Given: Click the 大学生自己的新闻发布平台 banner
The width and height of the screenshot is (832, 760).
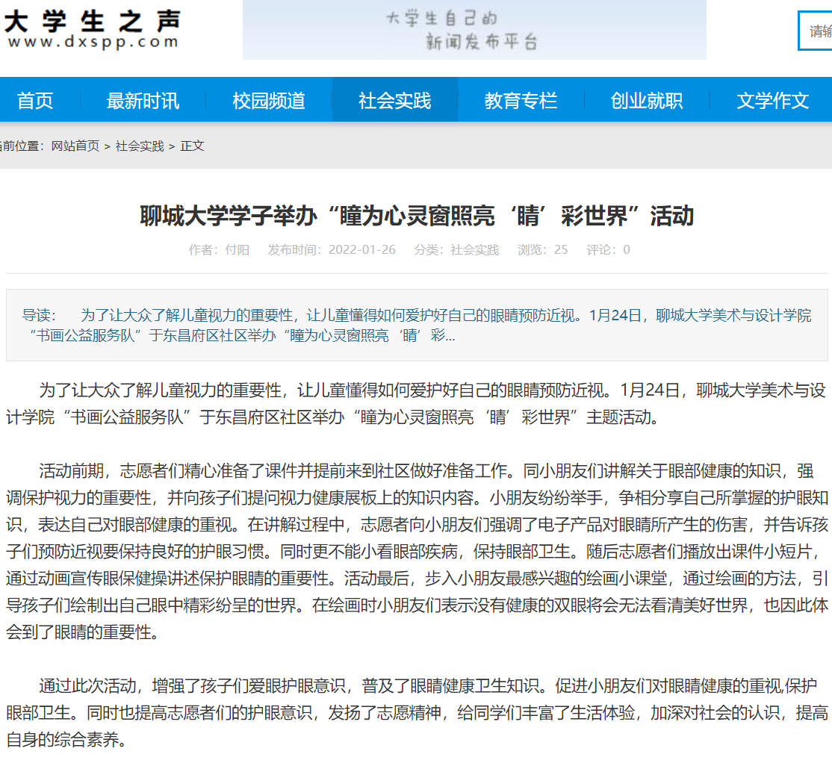Looking at the screenshot, I should [x=474, y=30].
